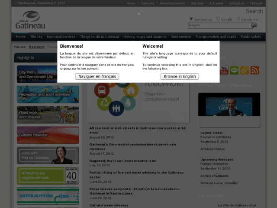Select the Gatineau.ca search radio button
Screen dimensions: 277x208
191,19
